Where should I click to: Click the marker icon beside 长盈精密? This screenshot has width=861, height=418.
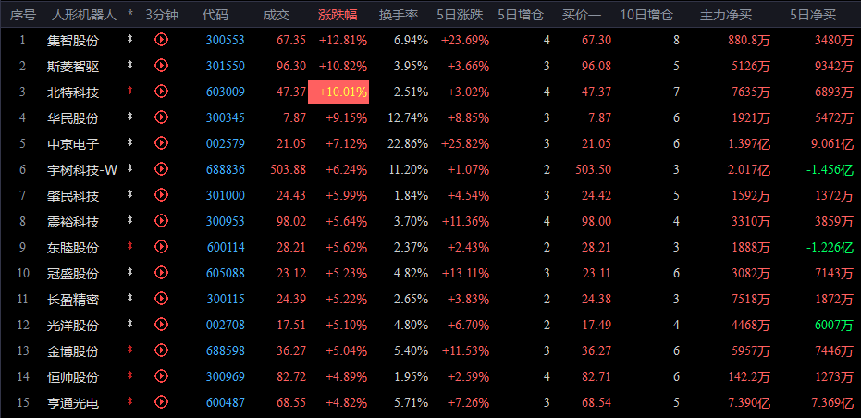point(130,299)
